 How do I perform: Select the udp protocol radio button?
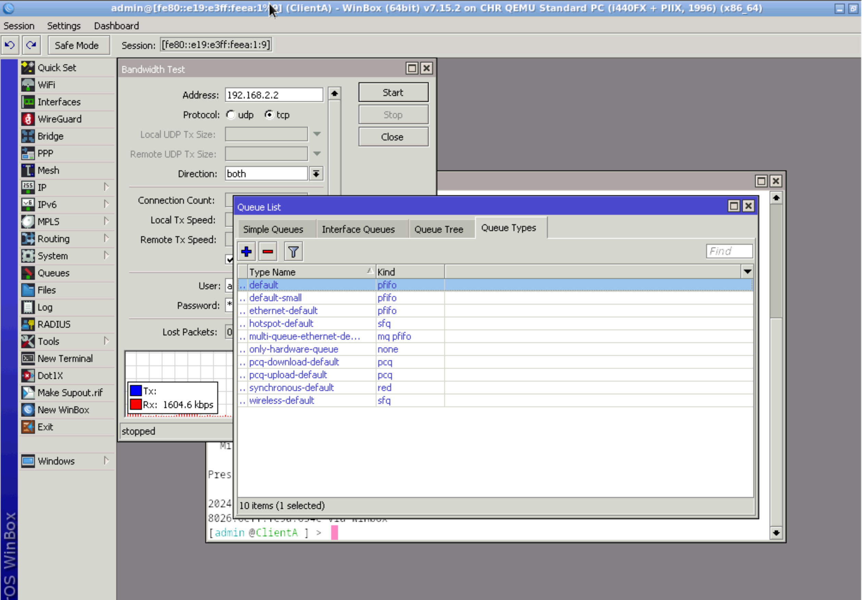tap(231, 115)
